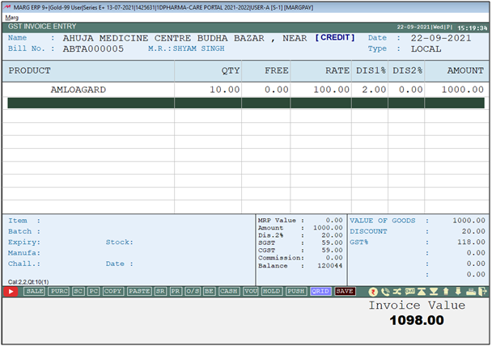Viewport: 492px width, 346px height.
Task: Click the PC toolbar button
Action: [x=94, y=291]
